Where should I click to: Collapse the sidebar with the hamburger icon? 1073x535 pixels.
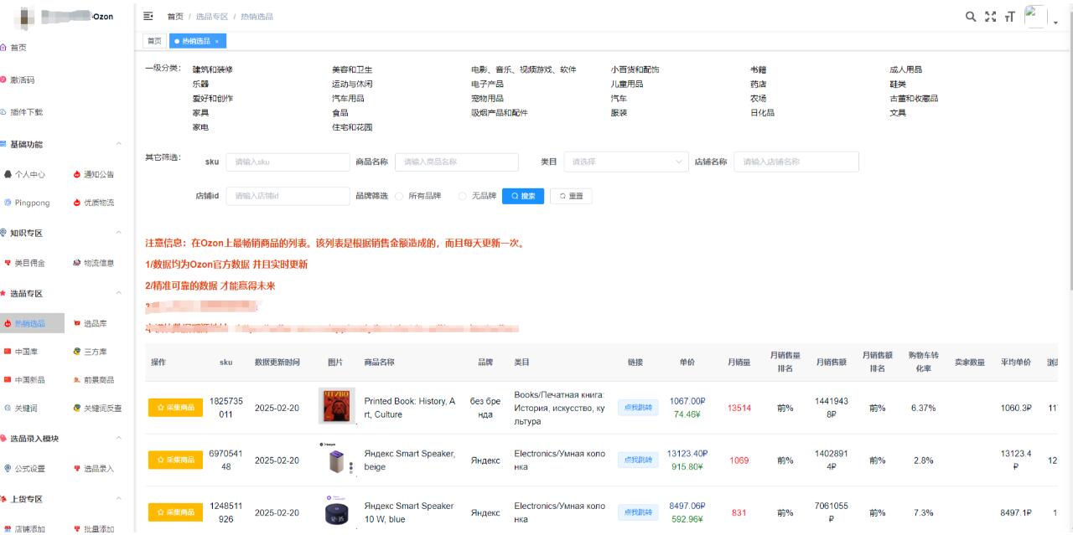point(148,16)
